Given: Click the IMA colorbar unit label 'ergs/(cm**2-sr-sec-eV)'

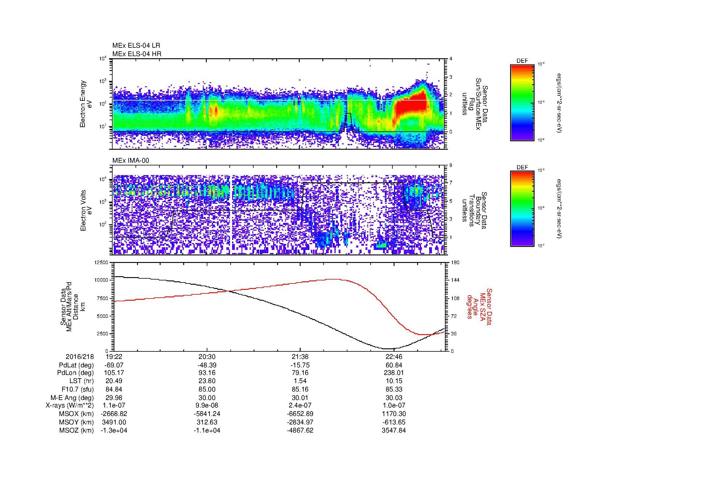Looking at the screenshot, I should click(x=559, y=209).
